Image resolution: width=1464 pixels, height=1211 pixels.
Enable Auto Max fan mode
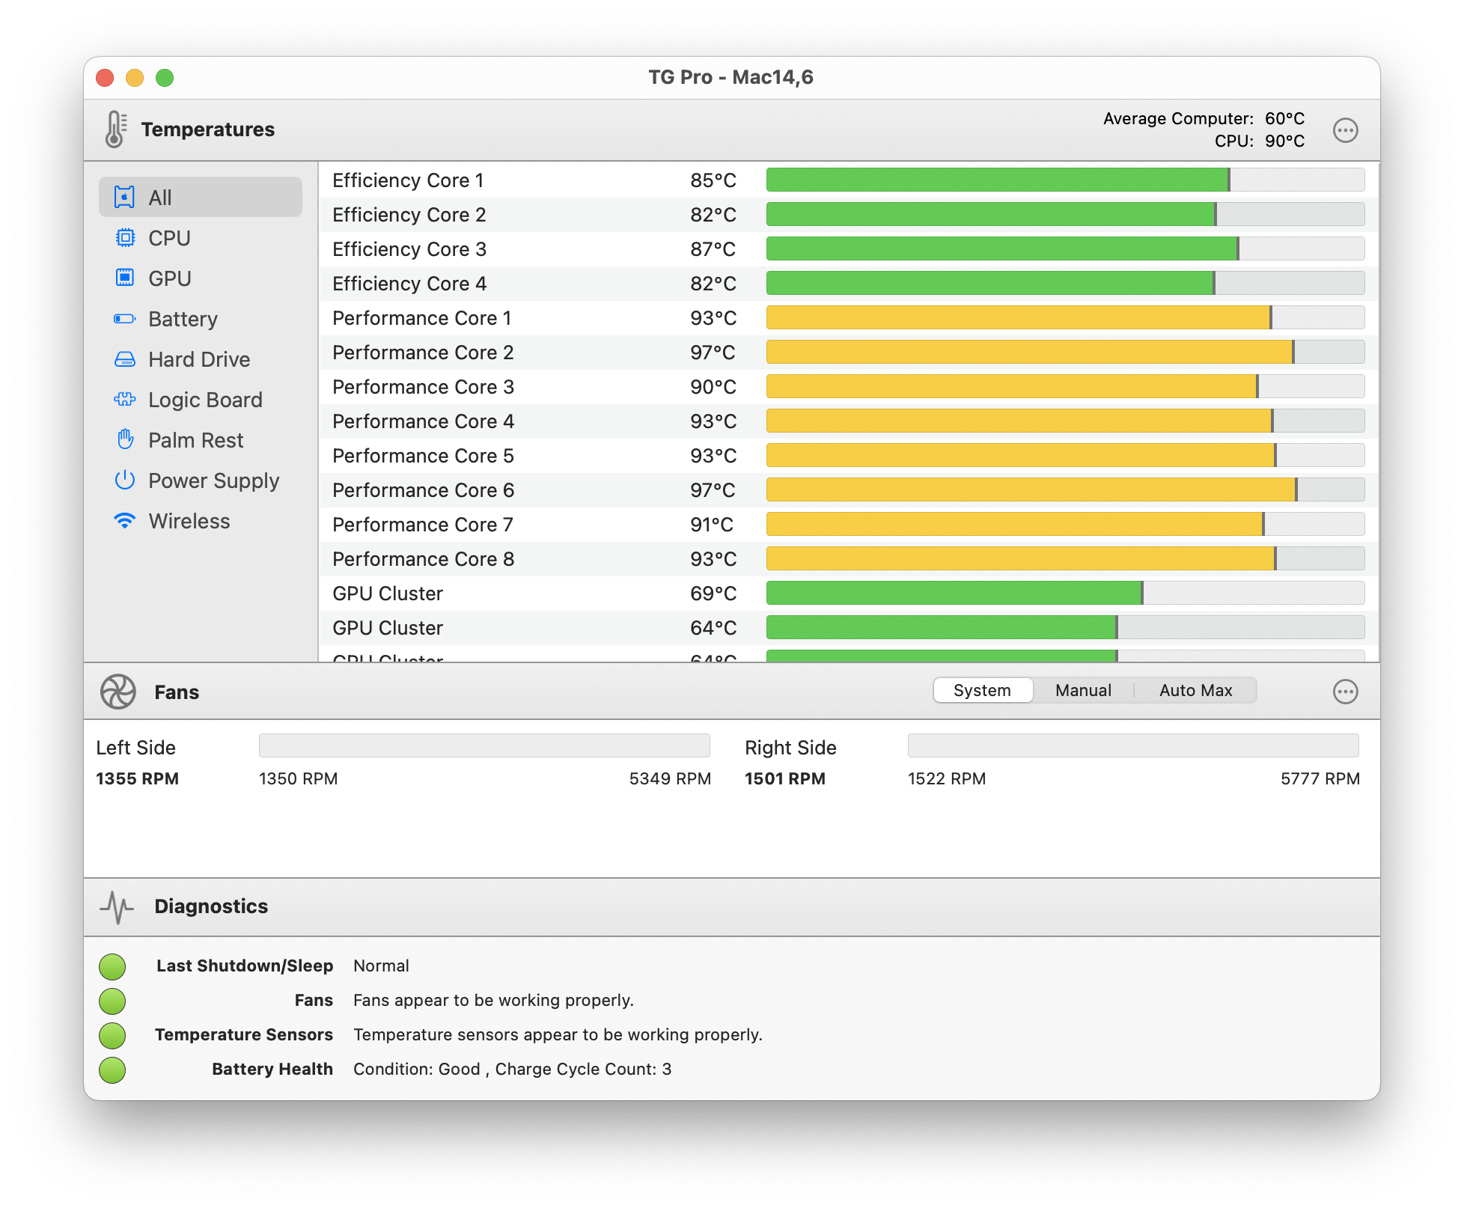click(1195, 690)
